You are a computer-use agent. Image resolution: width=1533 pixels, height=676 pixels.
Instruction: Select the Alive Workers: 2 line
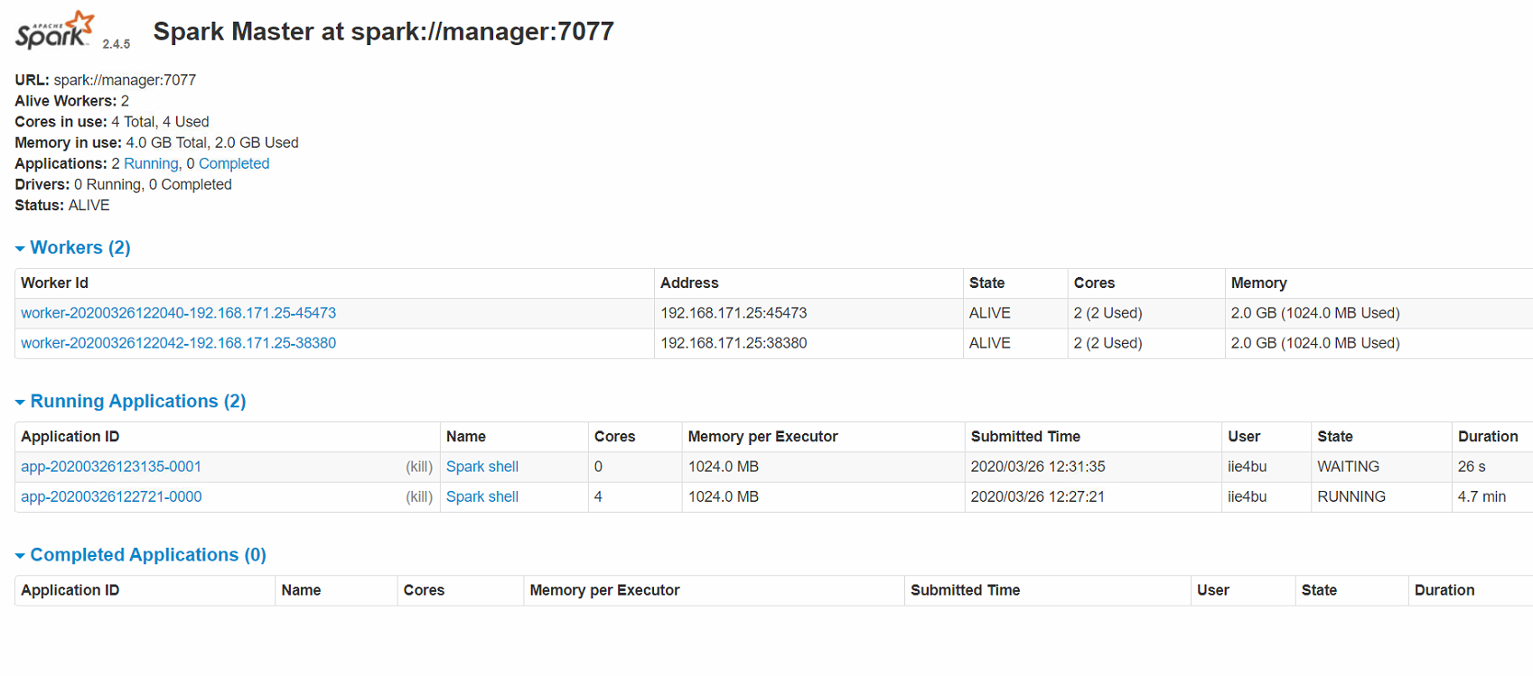(72, 100)
